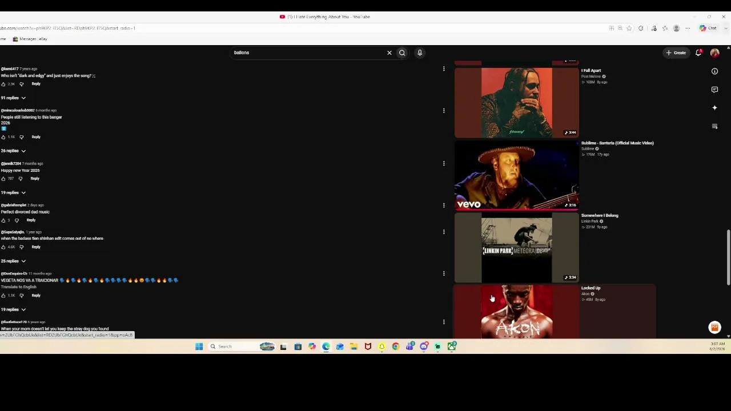Like the 'badass tien shinhan edit' comment
This screenshot has height=411, width=731.
point(3,247)
